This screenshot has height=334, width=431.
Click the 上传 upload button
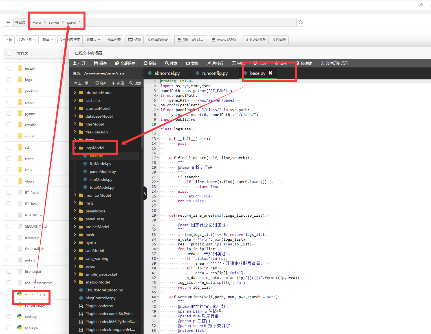(x=9, y=39)
